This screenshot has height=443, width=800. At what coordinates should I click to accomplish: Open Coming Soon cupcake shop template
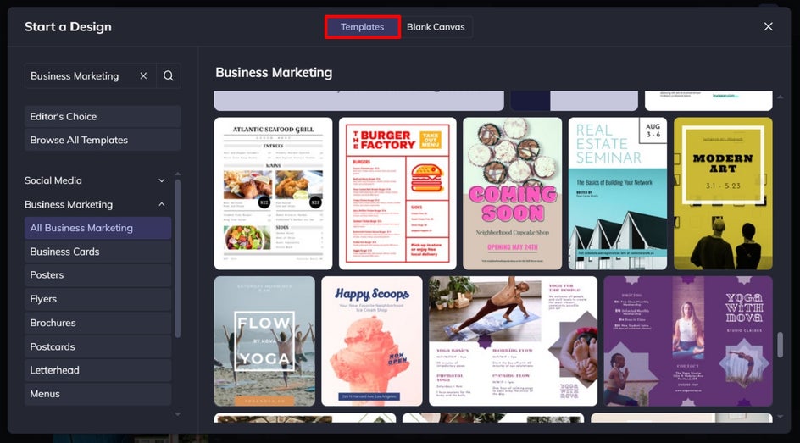[512, 193]
